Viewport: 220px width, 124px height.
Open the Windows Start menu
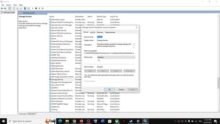click(3, 121)
